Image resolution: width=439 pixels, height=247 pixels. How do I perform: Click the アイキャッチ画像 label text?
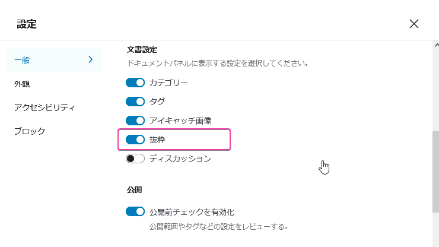click(180, 121)
